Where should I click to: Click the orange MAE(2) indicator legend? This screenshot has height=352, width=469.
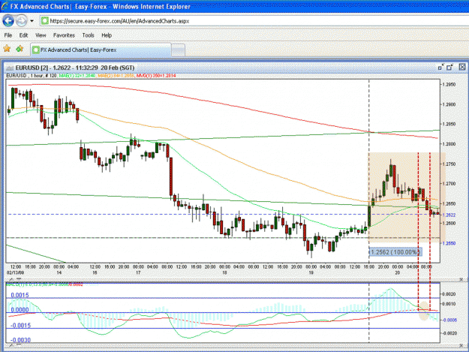[x=116, y=76]
